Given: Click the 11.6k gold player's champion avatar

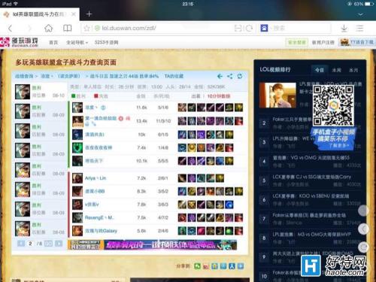Looking at the screenshot, I should tap(77, 108).
